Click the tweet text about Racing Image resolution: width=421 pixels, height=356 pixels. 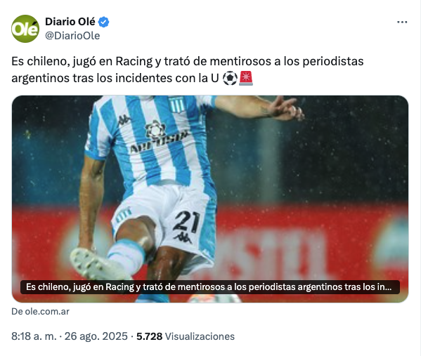[188, 70]
